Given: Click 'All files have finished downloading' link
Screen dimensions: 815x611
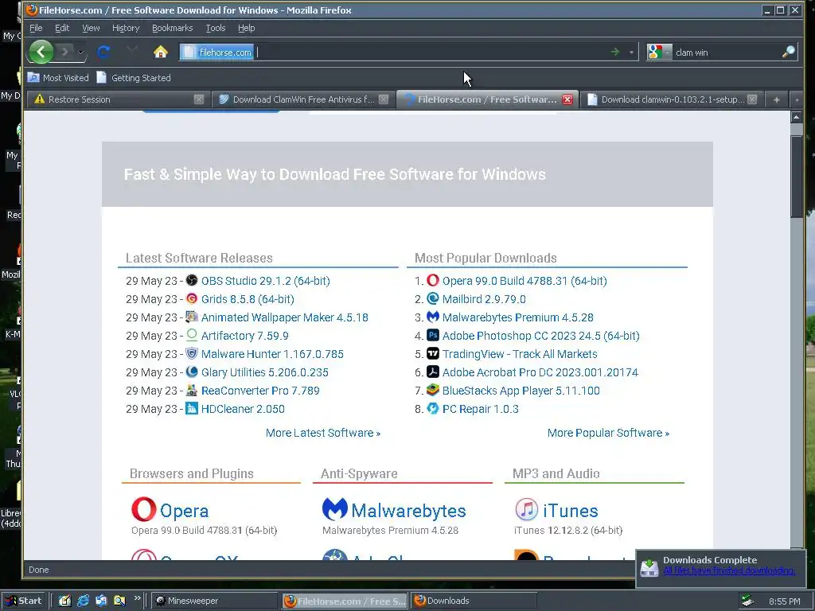Looking at the screenshot, I should pos(729,570).
